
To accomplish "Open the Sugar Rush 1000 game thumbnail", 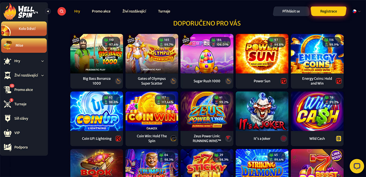I will 207,54.
